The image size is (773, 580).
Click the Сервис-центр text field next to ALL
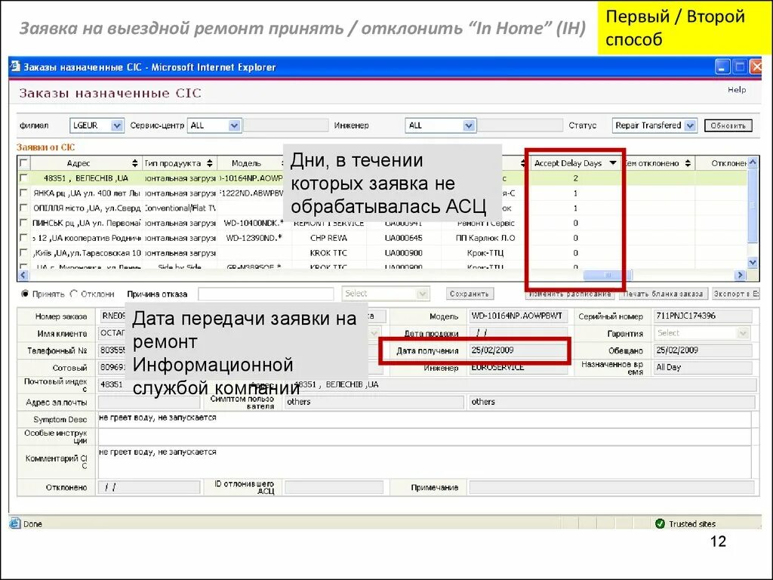(x=286, y=125)
